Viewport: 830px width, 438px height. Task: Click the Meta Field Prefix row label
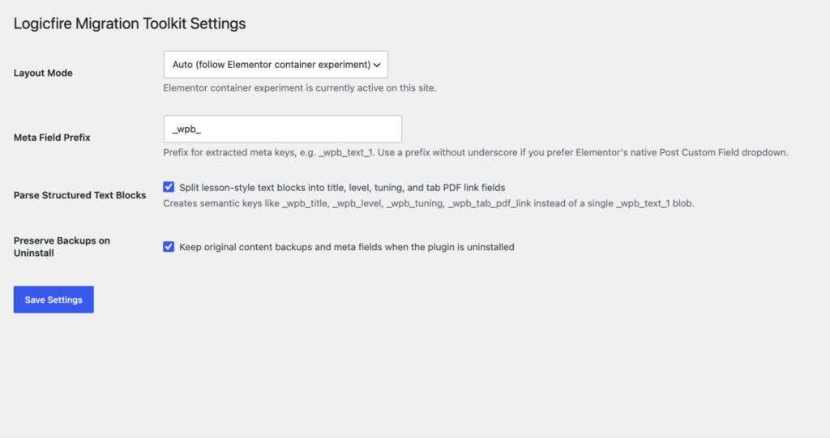click(x=52, y=138)
